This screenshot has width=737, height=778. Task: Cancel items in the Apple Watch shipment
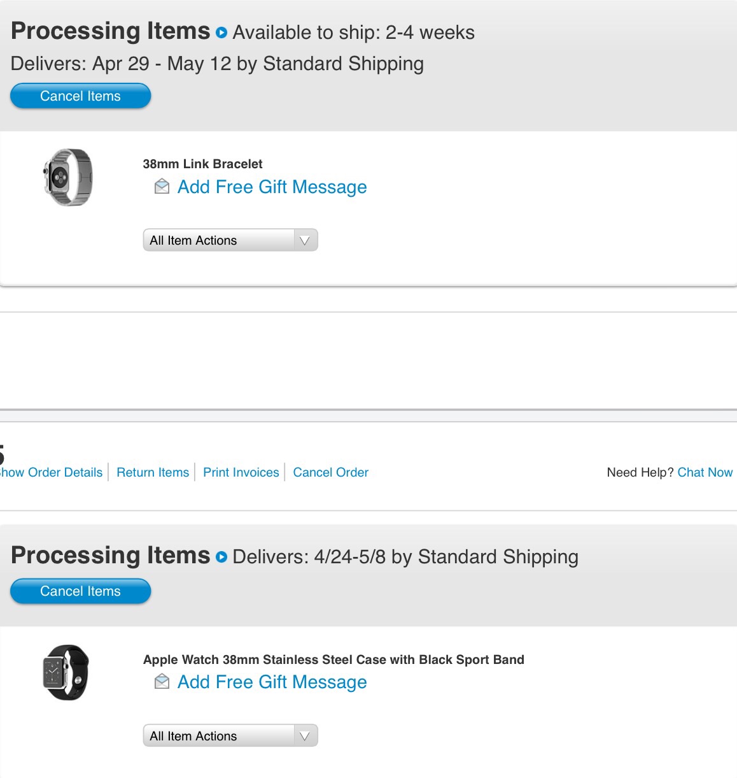[81, 591]
